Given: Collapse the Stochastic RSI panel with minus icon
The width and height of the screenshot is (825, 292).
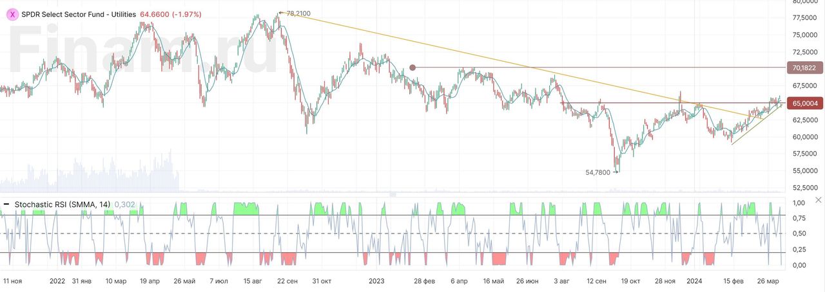Looking at the screenshot, I should (x=6, y=204).
